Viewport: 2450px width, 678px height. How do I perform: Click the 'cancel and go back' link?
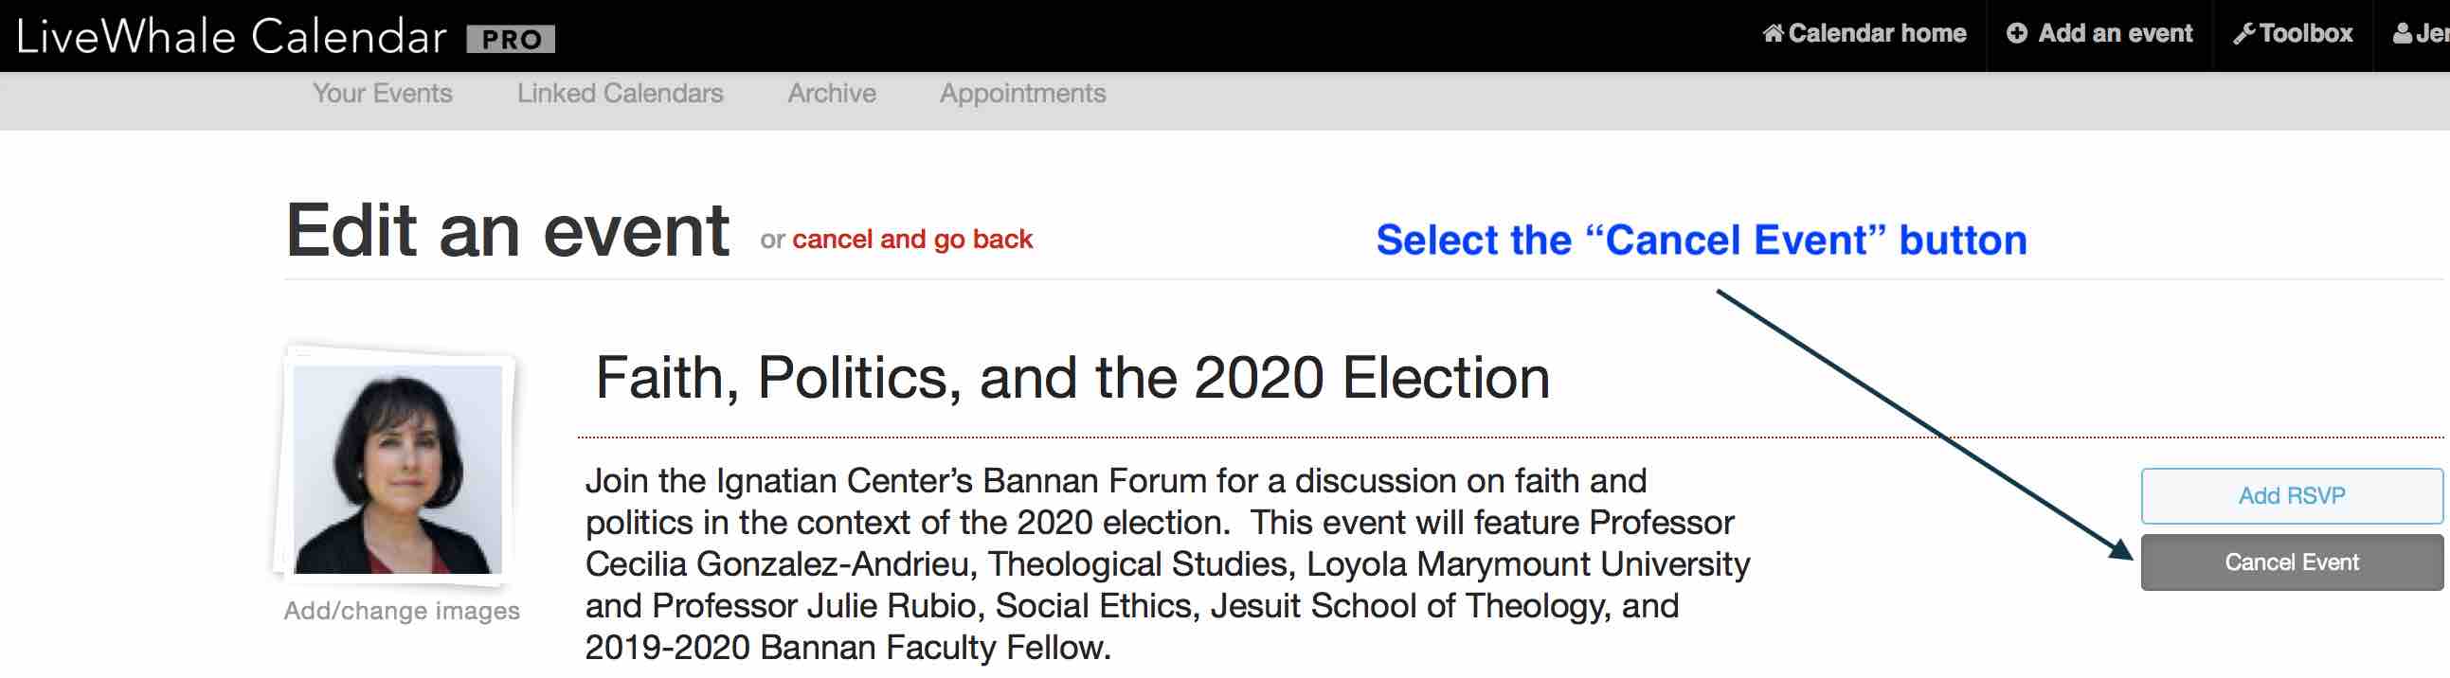[911, 239]
